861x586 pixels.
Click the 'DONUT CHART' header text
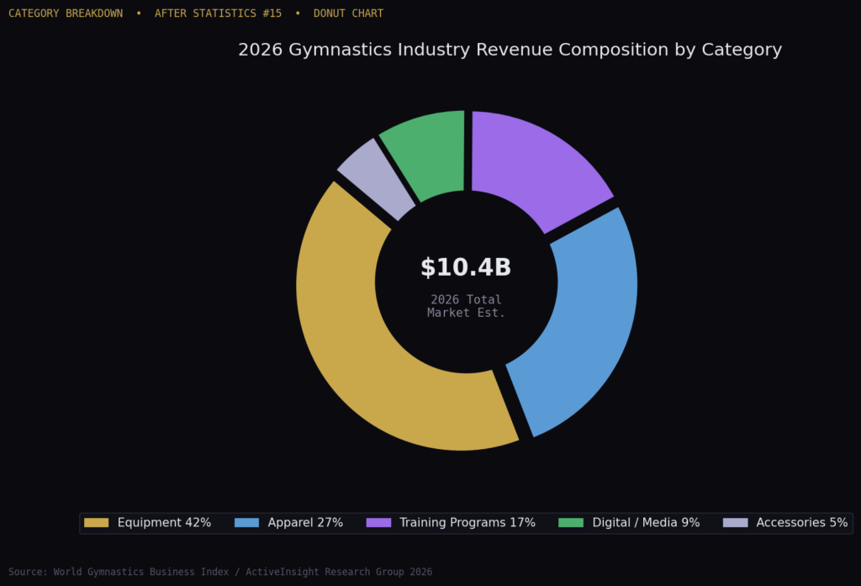(348, 13)
